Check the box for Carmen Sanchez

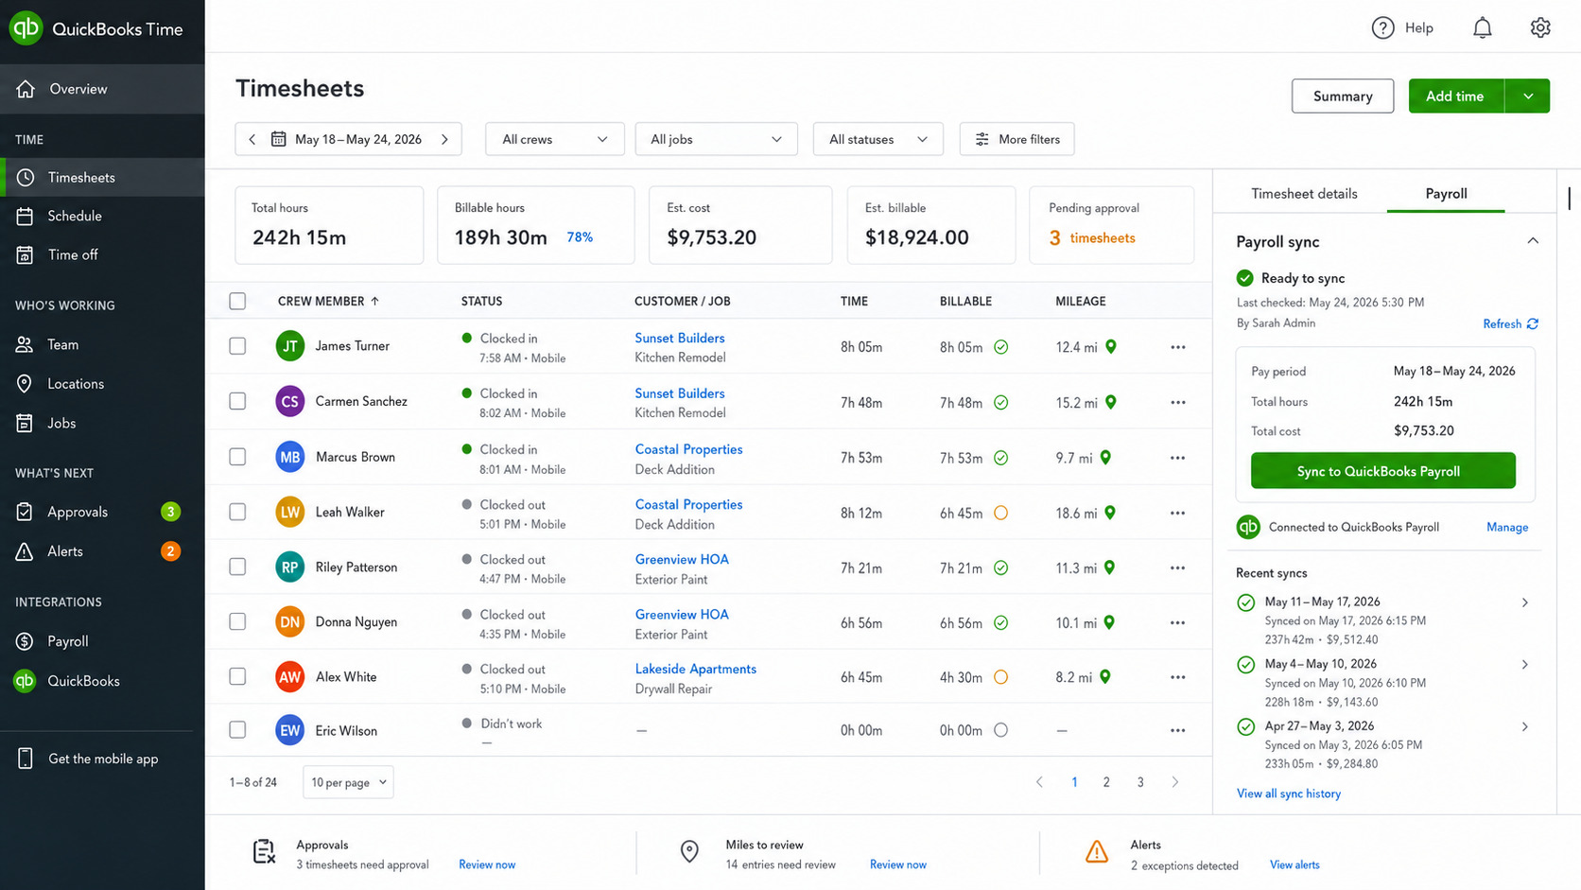(x=237, y=401)
